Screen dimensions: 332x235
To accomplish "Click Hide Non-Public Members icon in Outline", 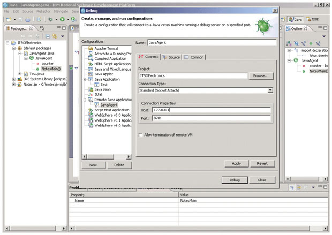I will pyautogui.click(x=311, y=43).
